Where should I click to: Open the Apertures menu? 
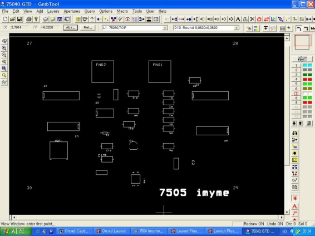(x=72, y=11)
